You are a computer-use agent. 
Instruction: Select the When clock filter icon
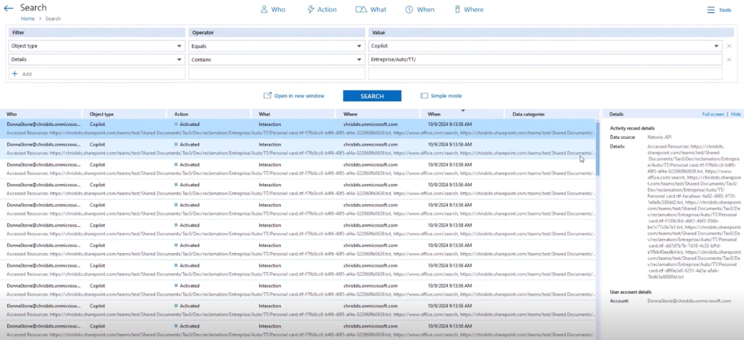409,10
